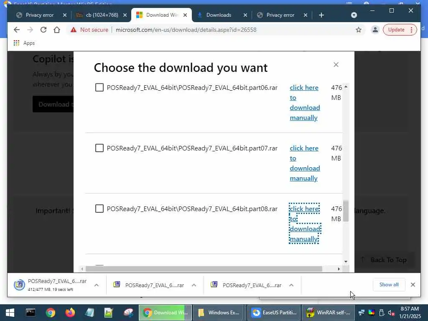This screenshot has width=428, height=321.
Task: Open the green document editor taskbar icon
Action: (109, 313)
